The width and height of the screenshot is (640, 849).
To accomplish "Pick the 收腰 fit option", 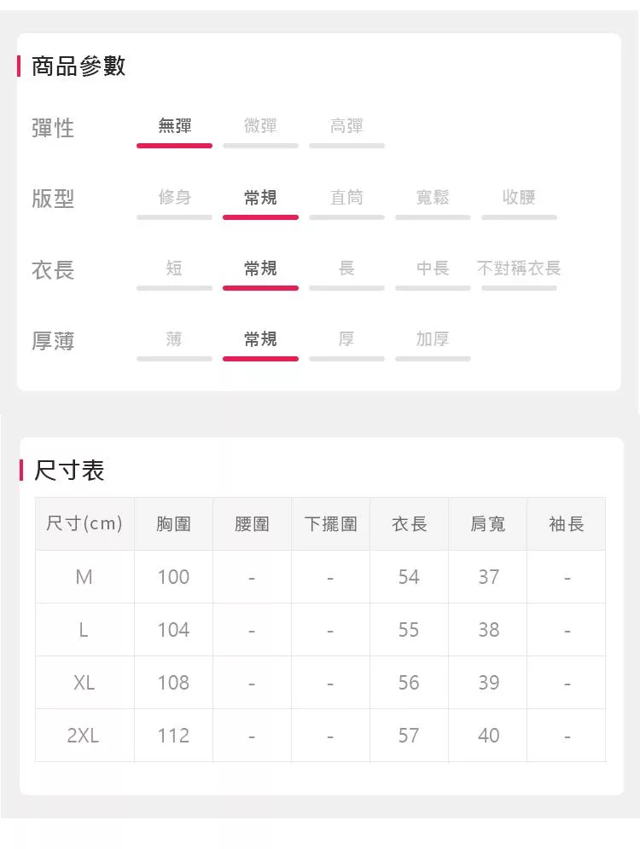I will point(519,198).
